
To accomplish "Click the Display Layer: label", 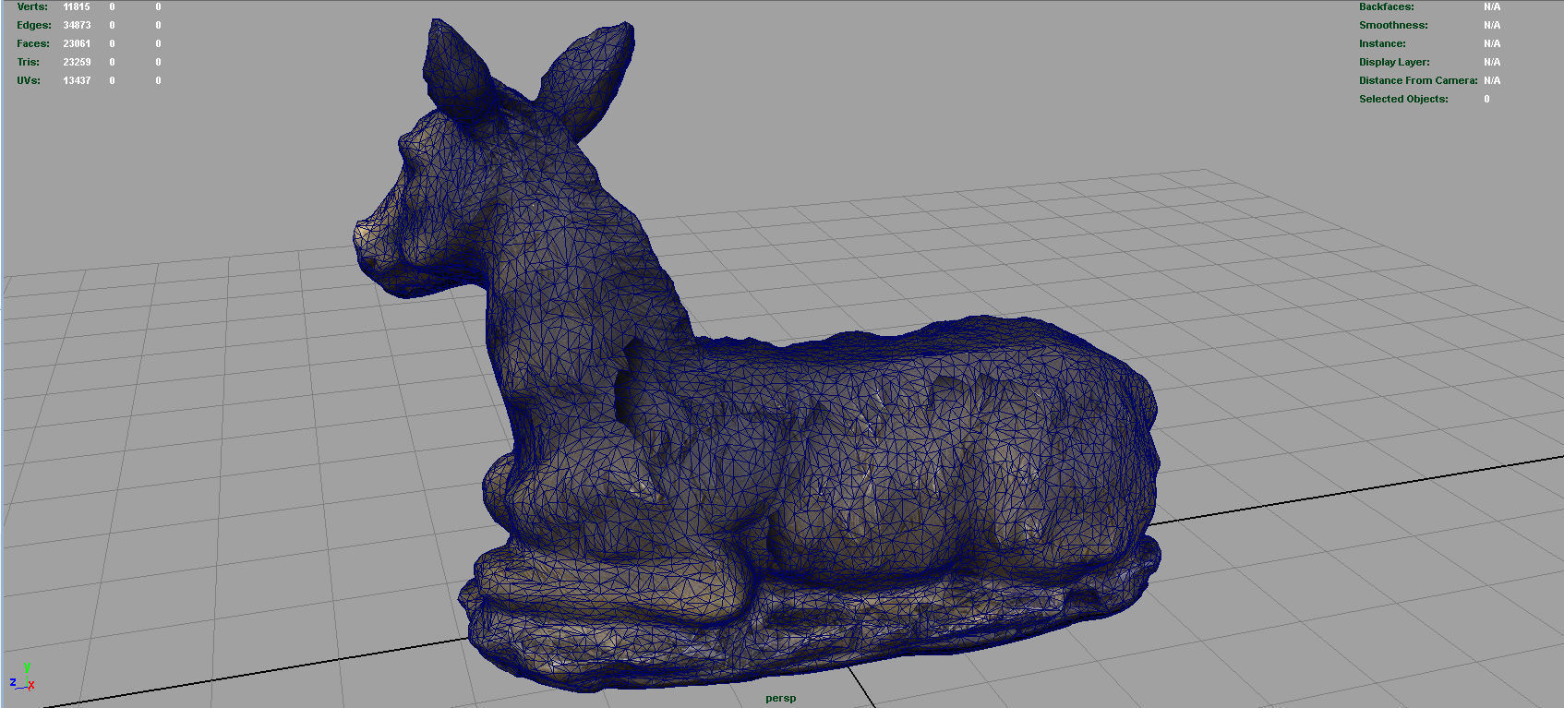I will 1394,62.
